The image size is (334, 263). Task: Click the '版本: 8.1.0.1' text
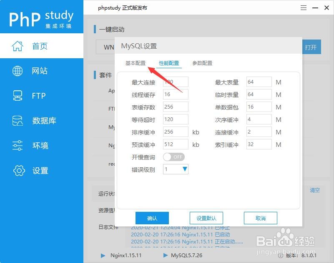coord(301,256)
